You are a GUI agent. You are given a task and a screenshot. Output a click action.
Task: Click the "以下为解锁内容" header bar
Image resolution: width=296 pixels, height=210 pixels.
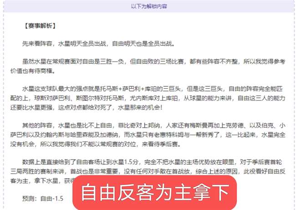pos(149,6)
